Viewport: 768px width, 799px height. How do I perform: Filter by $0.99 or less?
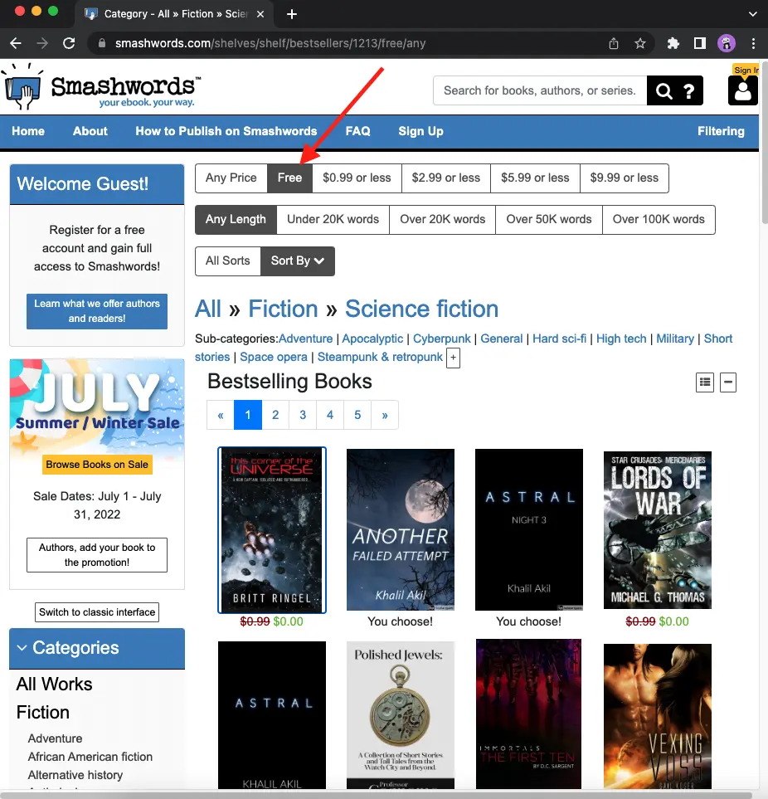[357, 178]
